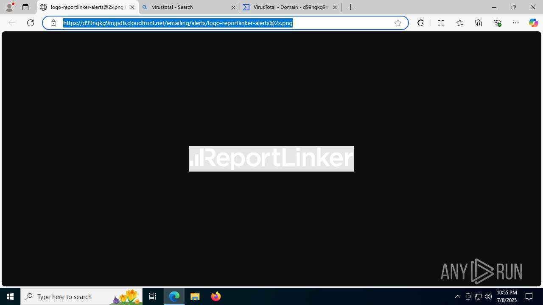Open Task View on the taskbar
543x305 pixels.
(153, 297)
